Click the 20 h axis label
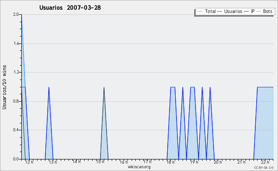The width and height of the screenshot is (278, 171). coord(218,162)
